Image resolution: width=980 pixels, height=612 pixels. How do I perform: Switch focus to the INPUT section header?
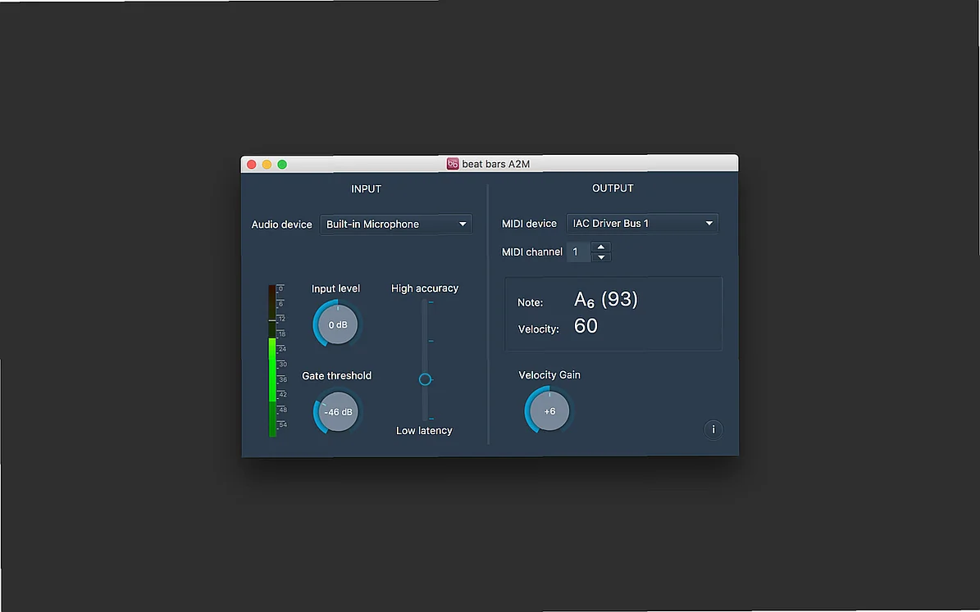coord(366,188)
